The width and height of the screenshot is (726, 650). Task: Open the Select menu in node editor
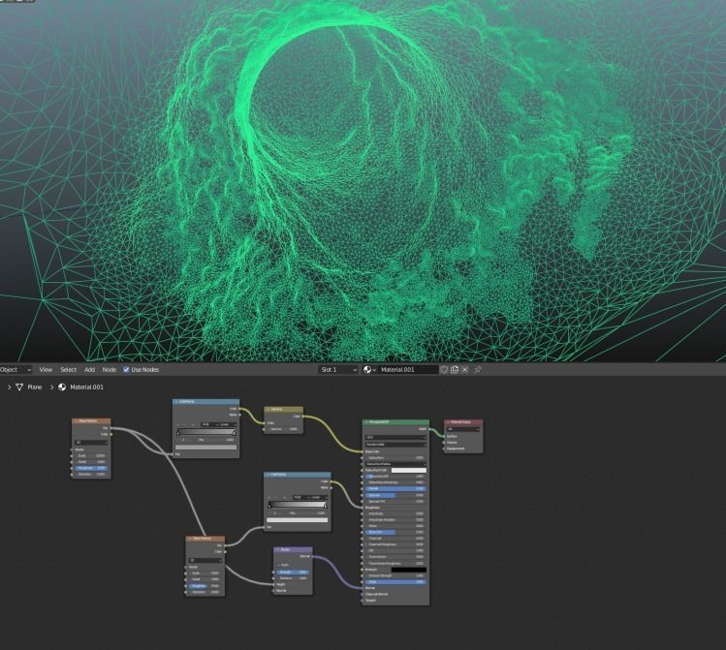69,370
